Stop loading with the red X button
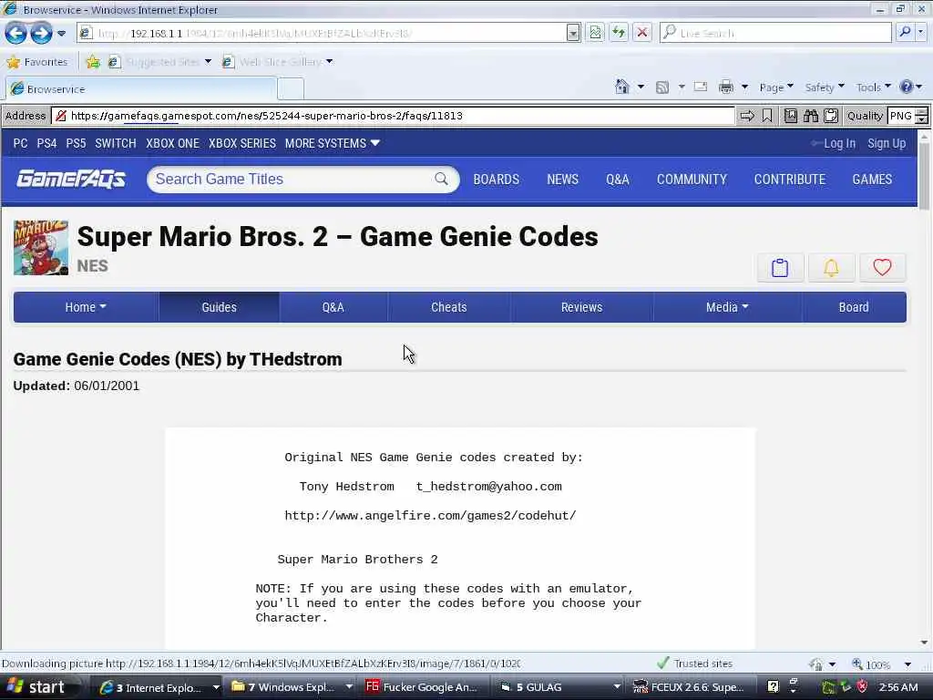The height and width of the screenshot is (700, 933). 642,33
